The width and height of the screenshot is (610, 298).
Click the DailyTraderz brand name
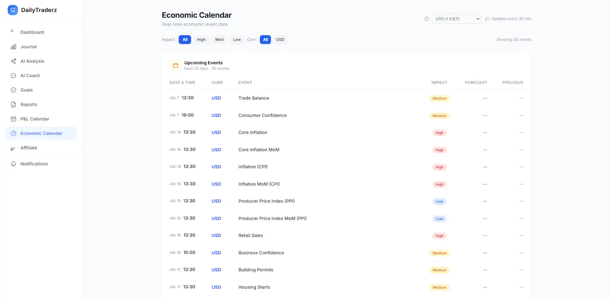39,10
